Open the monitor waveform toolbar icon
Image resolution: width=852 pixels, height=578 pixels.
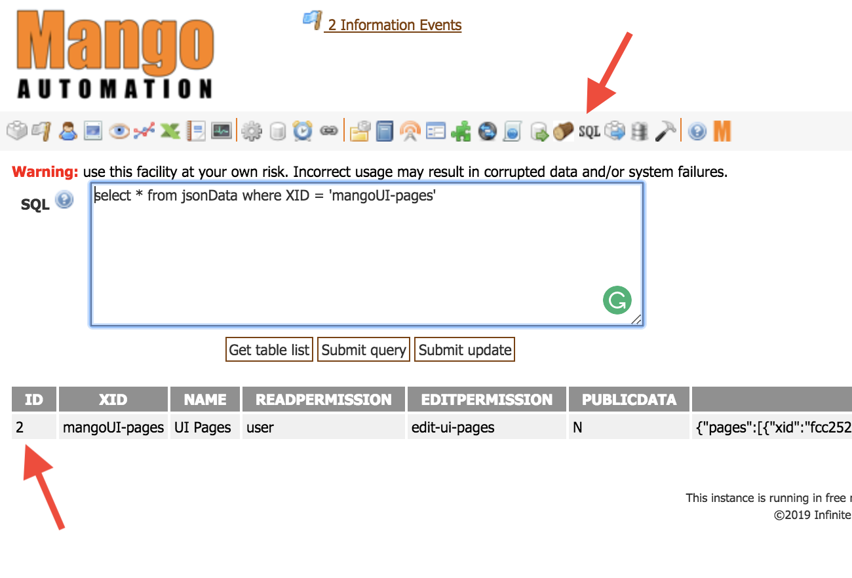point(222,131)
